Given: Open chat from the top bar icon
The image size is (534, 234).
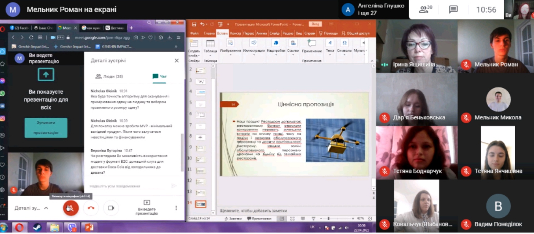Looking at the screenshot, I should point(453,9).
